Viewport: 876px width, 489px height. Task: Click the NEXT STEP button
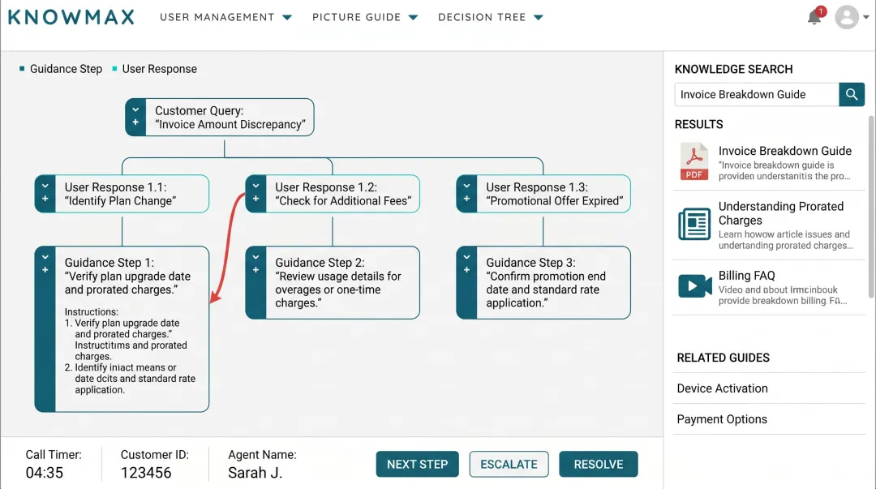point(418,465)
